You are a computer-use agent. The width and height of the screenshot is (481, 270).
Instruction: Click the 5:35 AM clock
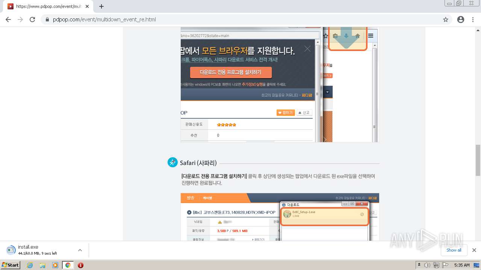[462, 265]
